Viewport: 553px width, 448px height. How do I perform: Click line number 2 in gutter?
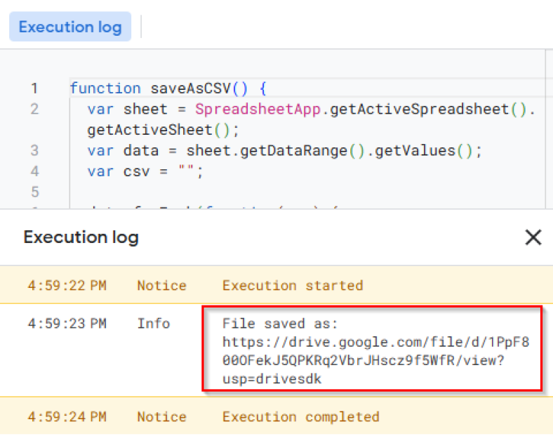coord(34,110)
